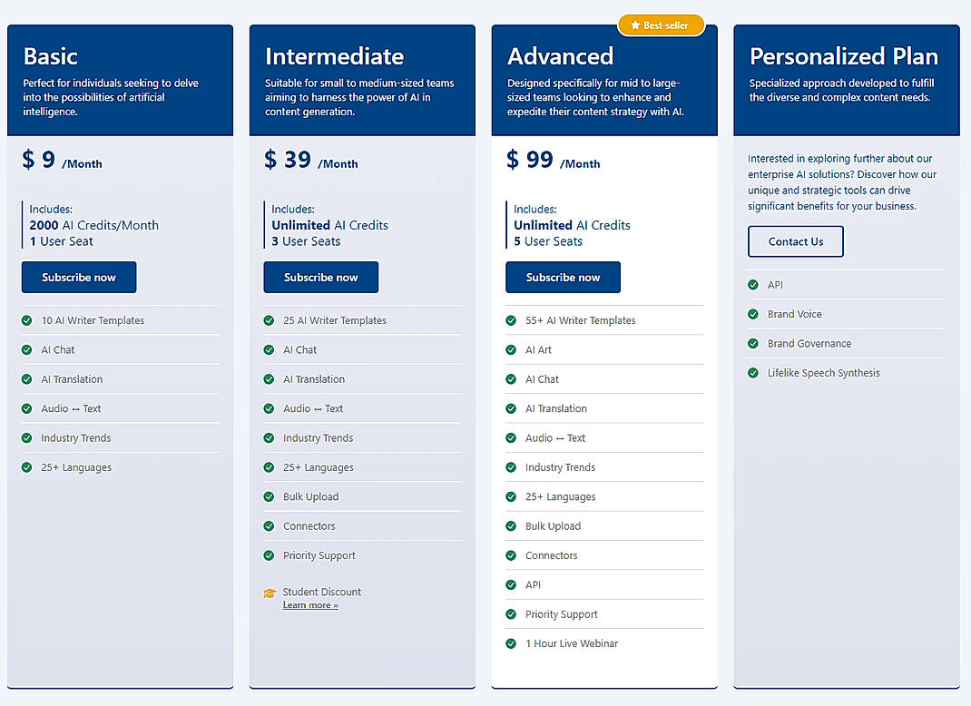
Task: Click the Best-seller badge above Advanced plan
Action: click(x=661, y=25)
